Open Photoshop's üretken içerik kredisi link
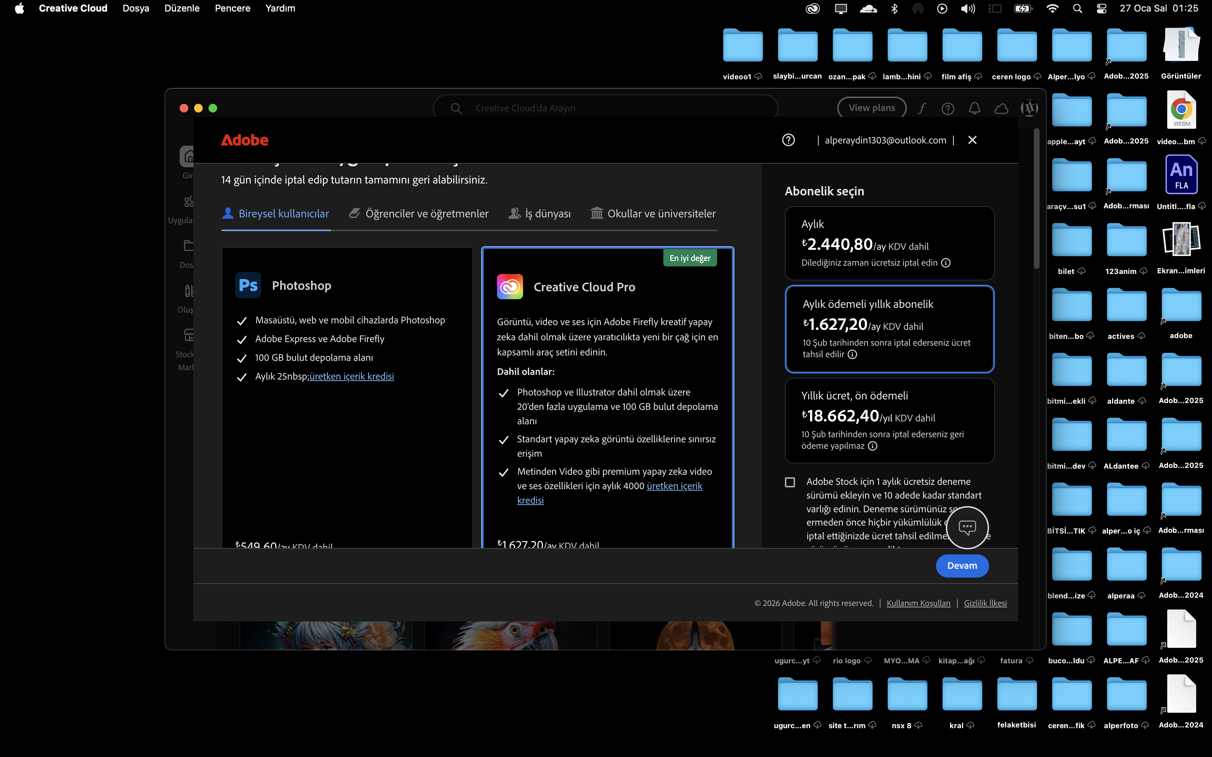Screen dimensions: 1212x757 (352, 376)
